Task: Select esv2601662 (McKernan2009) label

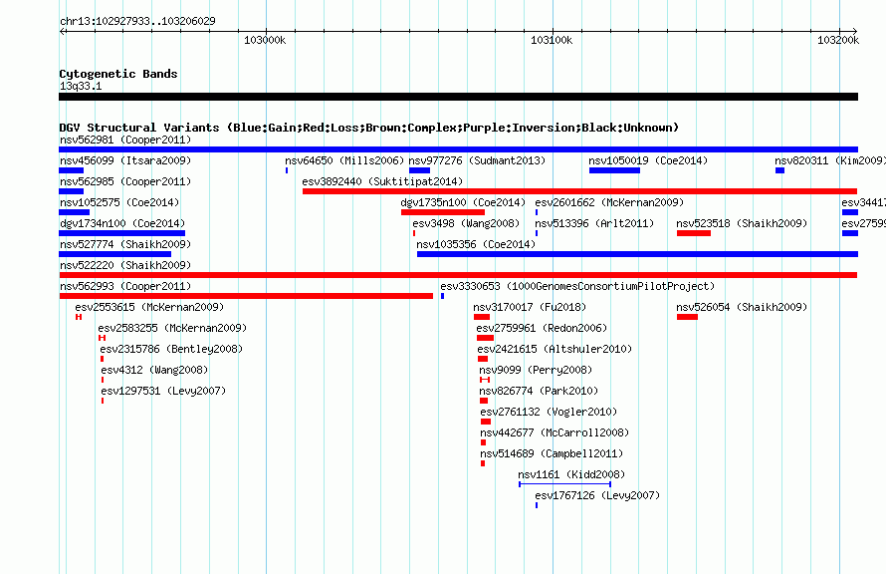Action: pyautogui.click(x=609, y=202)
